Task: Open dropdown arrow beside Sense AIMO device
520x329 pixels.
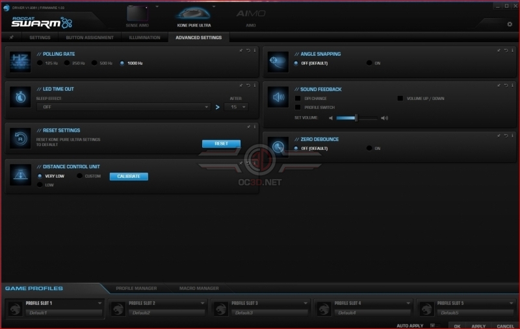Action: [157, 6]
